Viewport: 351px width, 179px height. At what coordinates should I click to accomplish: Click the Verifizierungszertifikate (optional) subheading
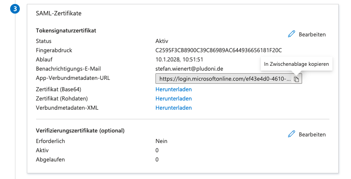pos(80,130)
